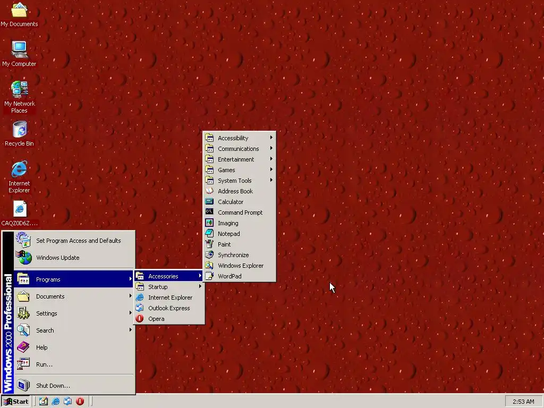This screenshot has width=544, height=408.
Task: Click the Windows Explorer icon in Accessories
Action: click(x=209, y=266)
